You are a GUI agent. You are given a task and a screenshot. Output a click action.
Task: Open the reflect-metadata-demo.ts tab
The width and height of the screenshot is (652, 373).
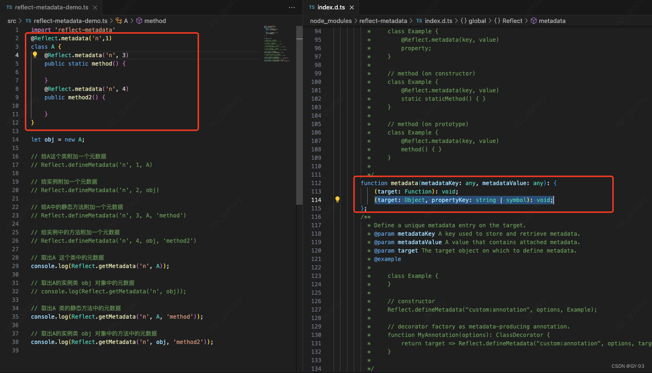pyautogui.click(x=51, y=7)
